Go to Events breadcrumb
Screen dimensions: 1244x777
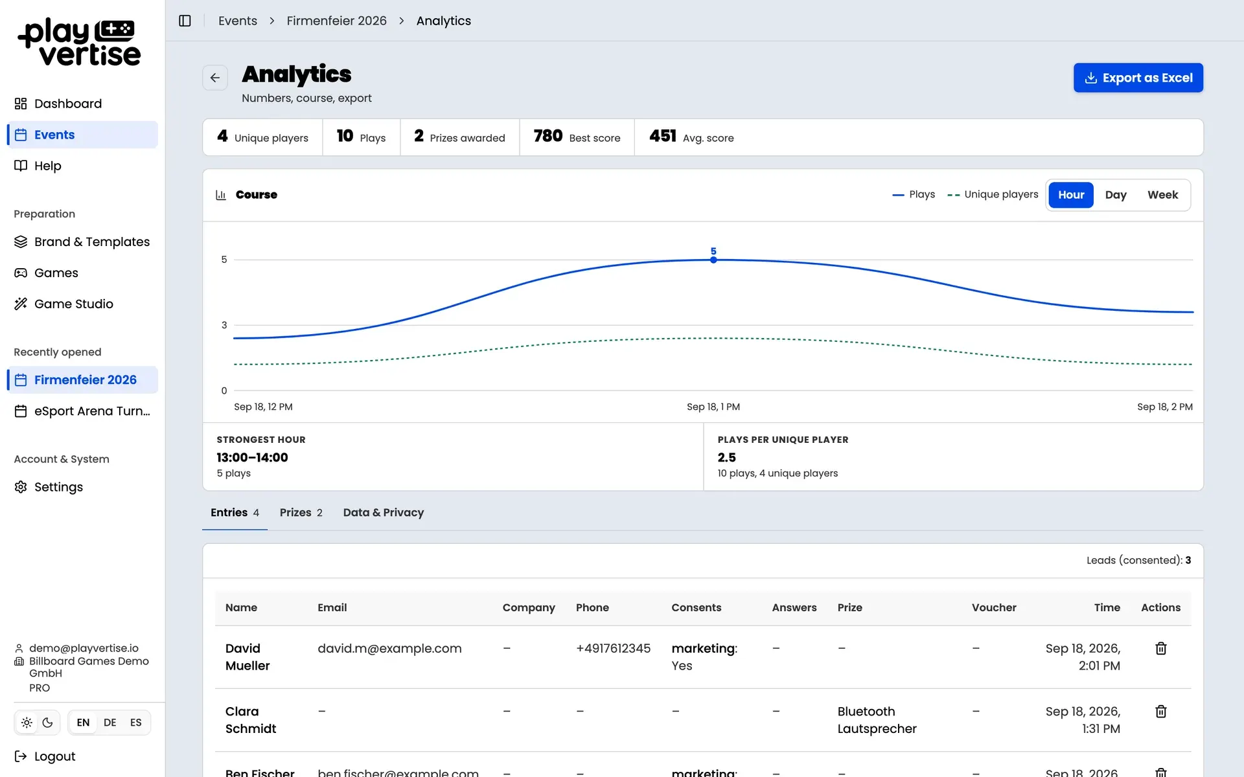tap(238, 21)
